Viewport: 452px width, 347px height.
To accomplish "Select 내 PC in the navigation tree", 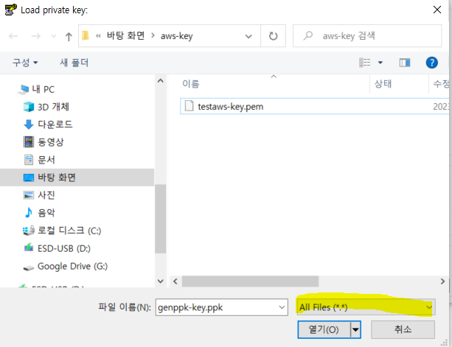I will (x=36, y=89).
